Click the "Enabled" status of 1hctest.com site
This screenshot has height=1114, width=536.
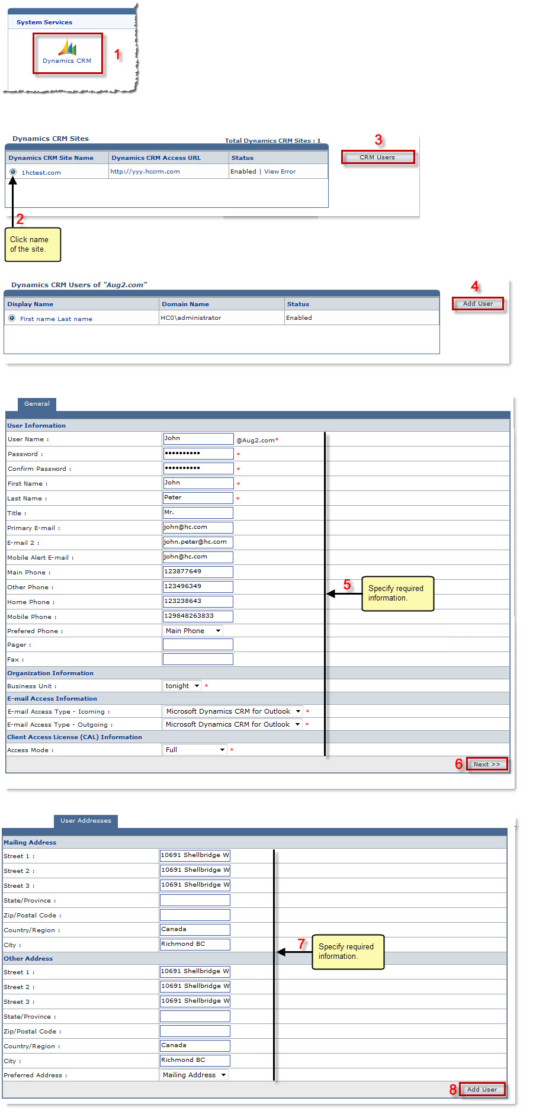[x=243, y=172]
